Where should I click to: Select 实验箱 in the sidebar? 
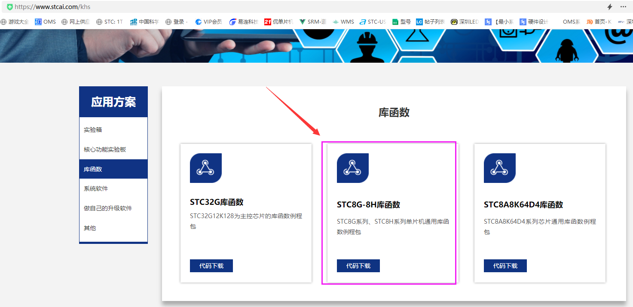pos(113,130)
